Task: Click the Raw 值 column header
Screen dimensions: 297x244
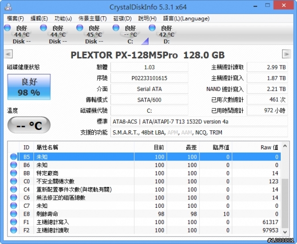Action: (257, 147)
